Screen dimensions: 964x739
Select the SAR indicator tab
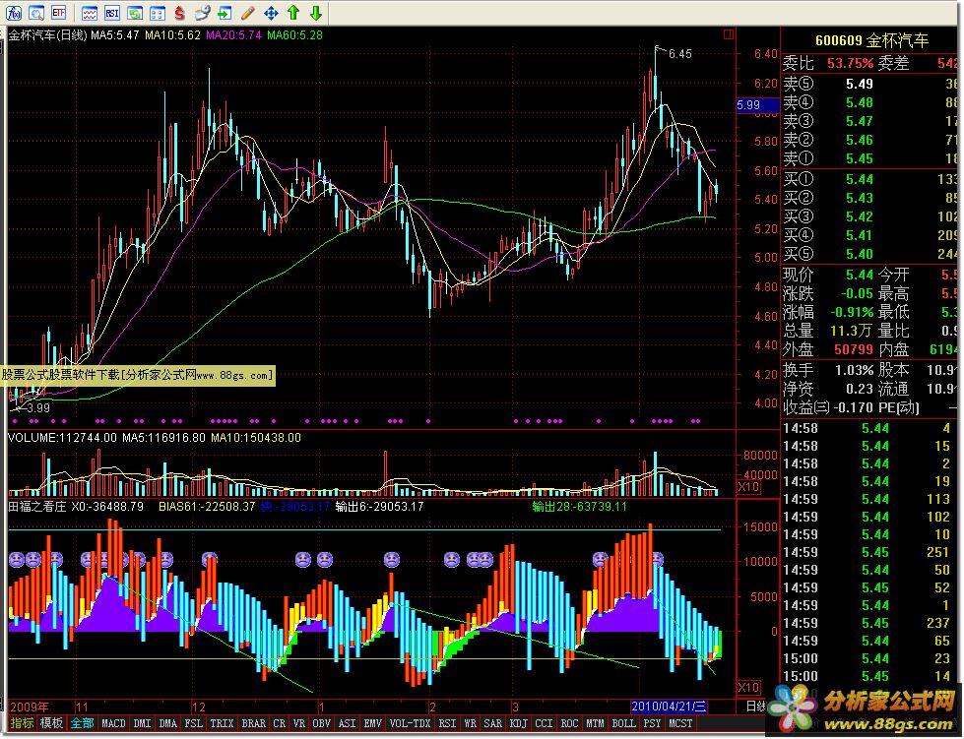[493, 723]
